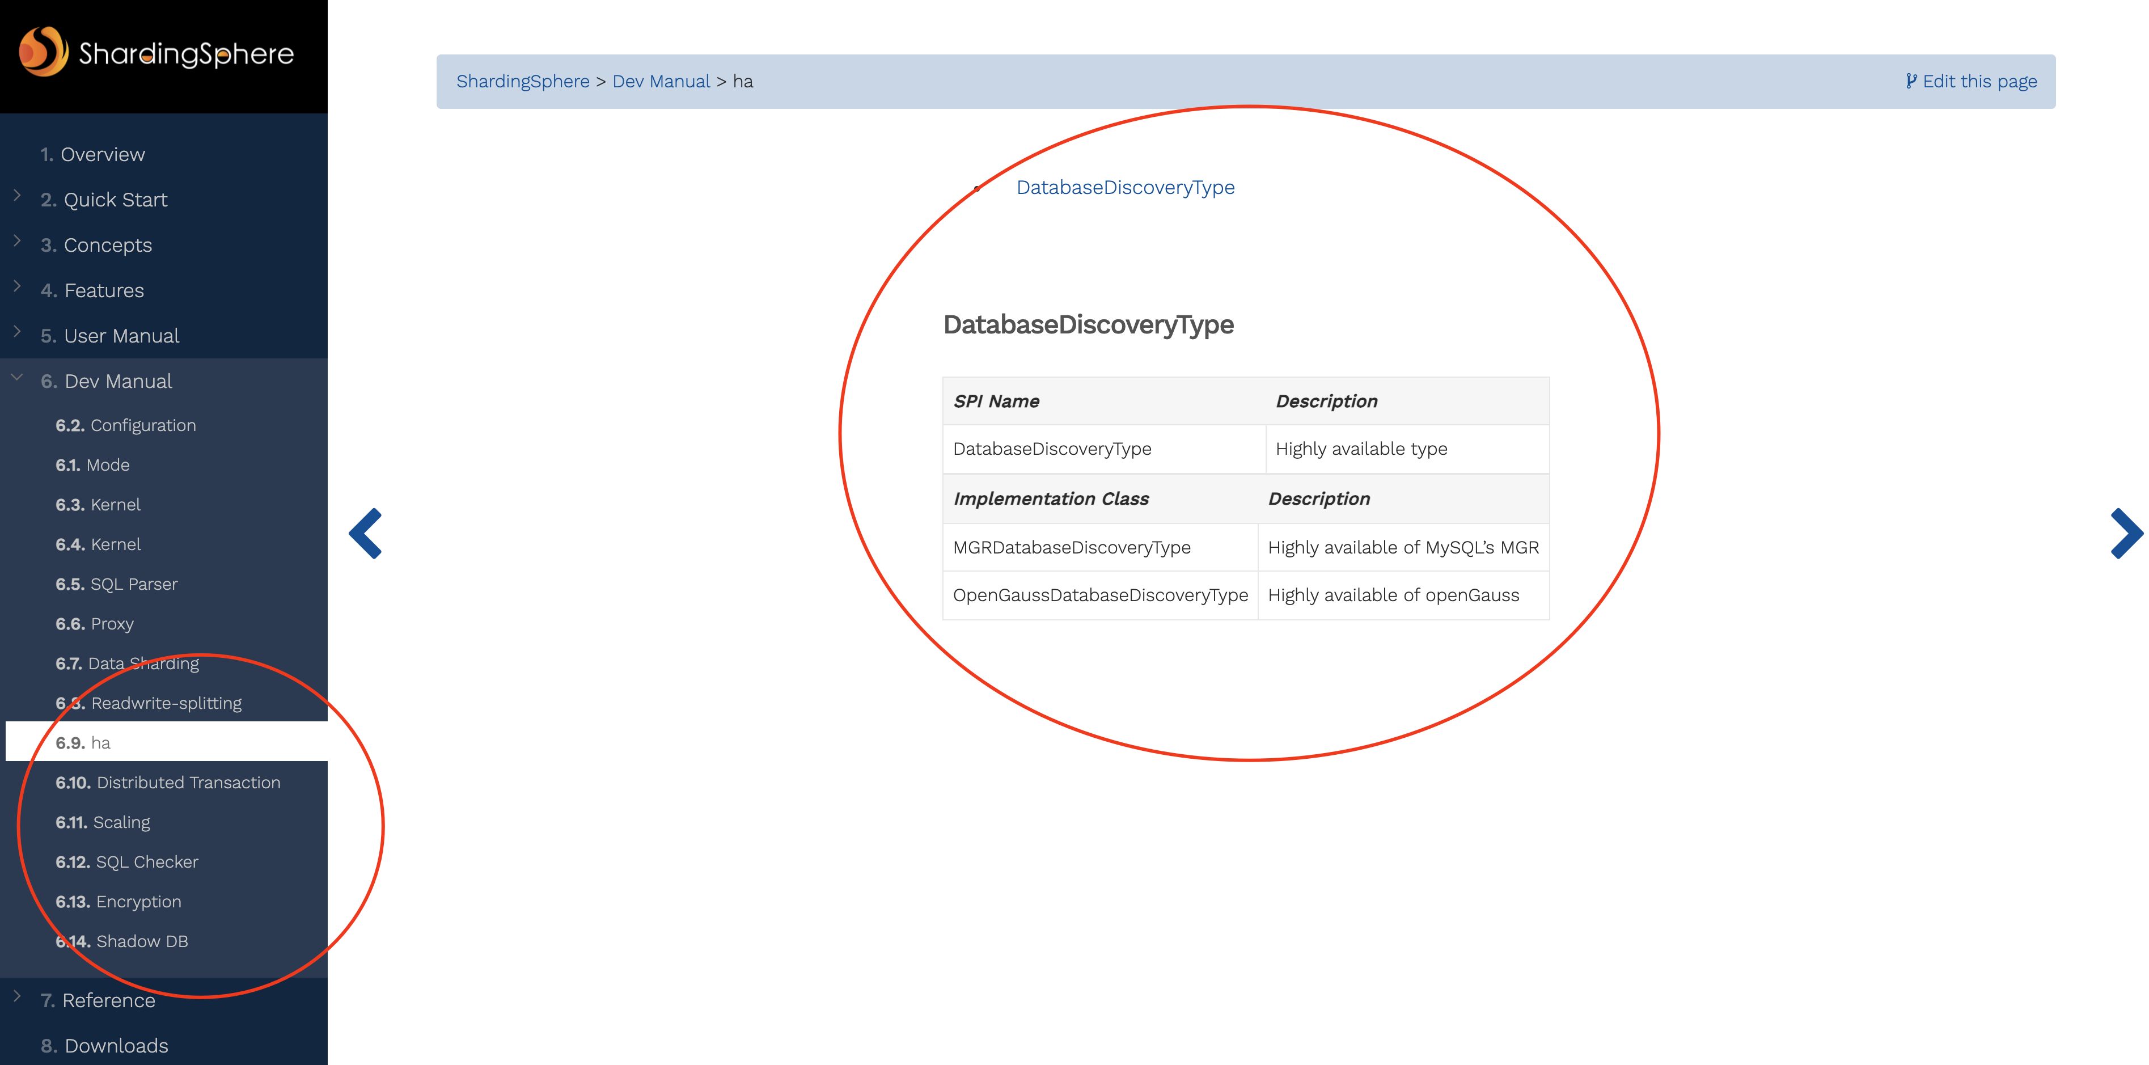Click the ShardingSphere logo icon
Image resolution: width=2149 pixels, height=1065 pixels.
tap(43, 52)
